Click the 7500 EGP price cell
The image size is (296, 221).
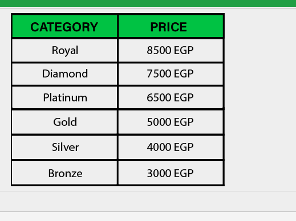(x=171, y=74)
